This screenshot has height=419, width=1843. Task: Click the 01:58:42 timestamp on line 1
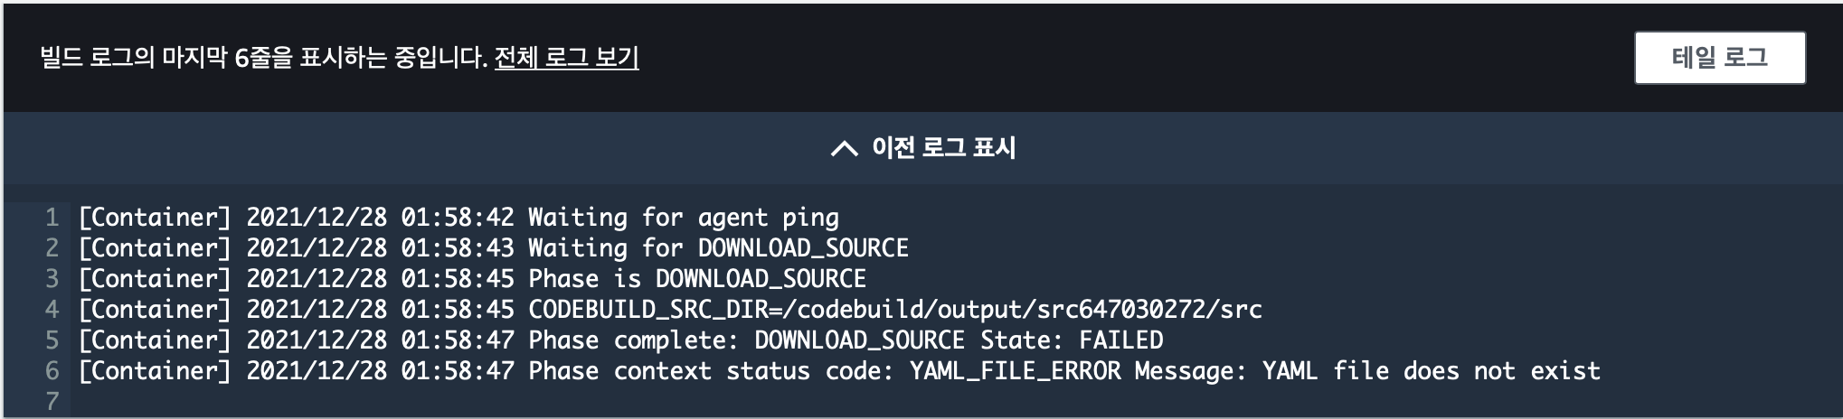pos(458,218)
